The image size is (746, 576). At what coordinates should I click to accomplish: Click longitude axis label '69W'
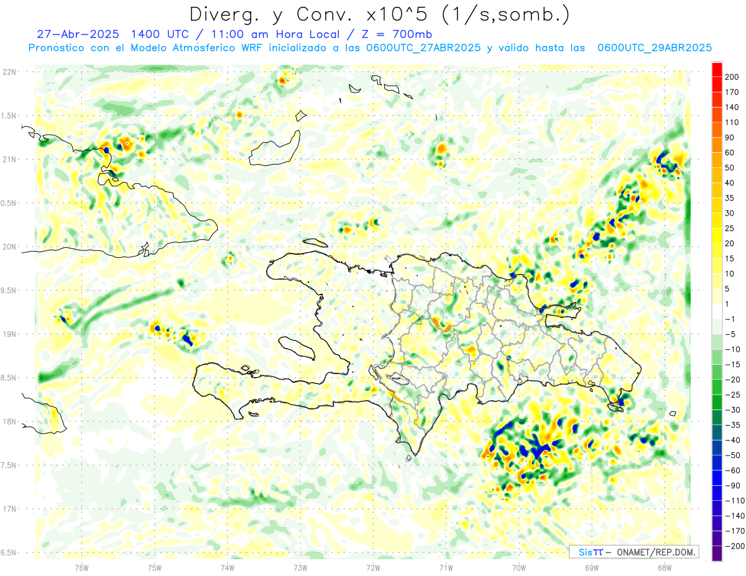tap(591, 568)
